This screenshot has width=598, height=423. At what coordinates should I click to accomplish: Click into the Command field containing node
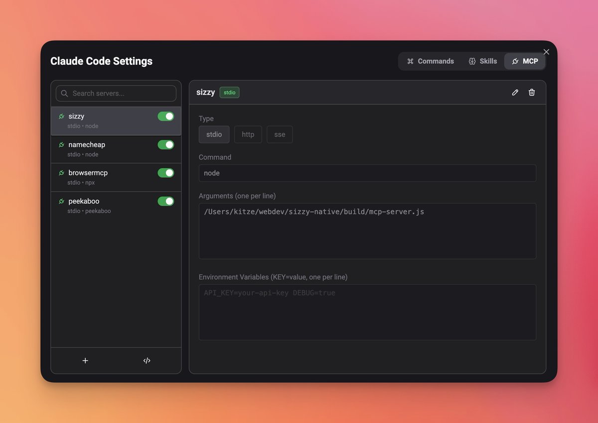[x=367, y=173]
